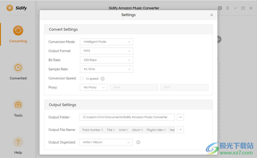Screen dimensions: 257x158
Task: Click the Output Settings section header
Action: (128, 105)
